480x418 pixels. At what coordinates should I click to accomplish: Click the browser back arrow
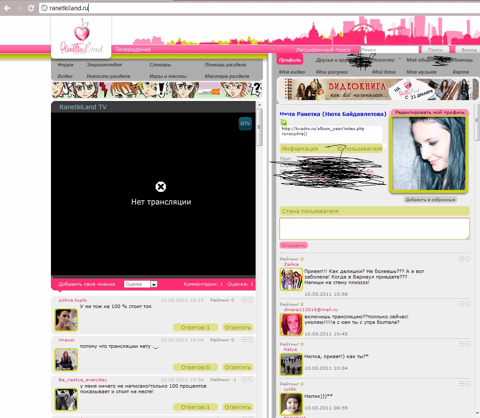tap(7, 8)
